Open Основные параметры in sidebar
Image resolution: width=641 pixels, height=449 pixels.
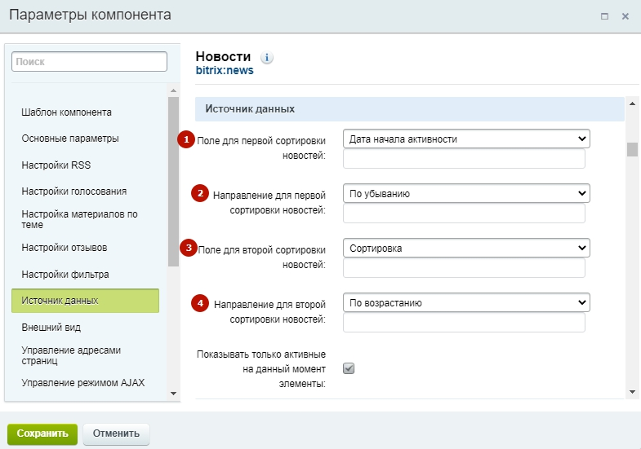coord(70,139)
